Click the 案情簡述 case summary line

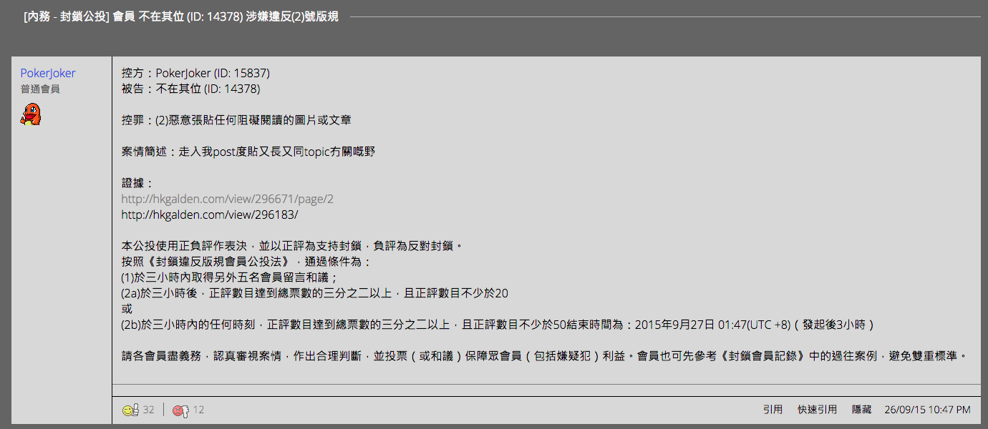[248, 152]
